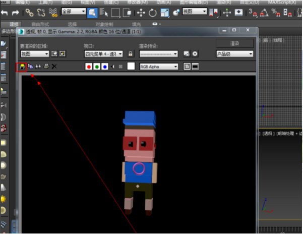
Task: Activate the Select and Scale tool
Action: (165, 13)
